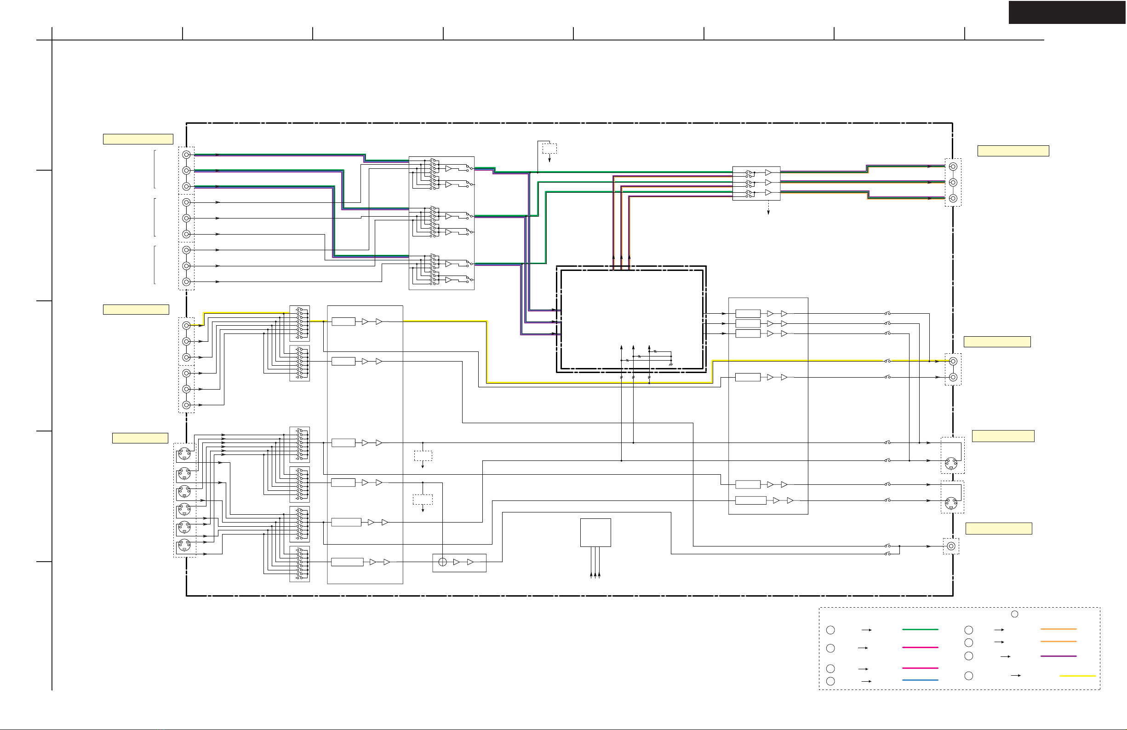Click the ground symbol inside the central block

671,364
